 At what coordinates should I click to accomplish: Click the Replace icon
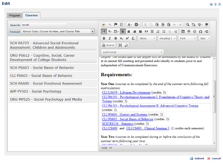pyautogui.click(x=194, y=25)
